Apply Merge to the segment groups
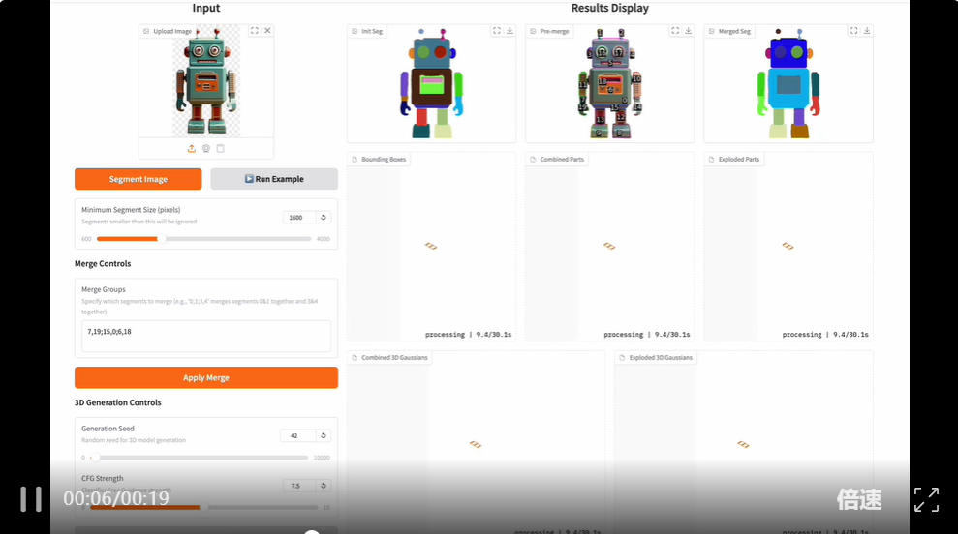The width and height of the screenshot is (958, 534). (x=206, y=377)
